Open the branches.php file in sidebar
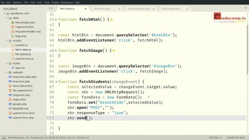 21,81
